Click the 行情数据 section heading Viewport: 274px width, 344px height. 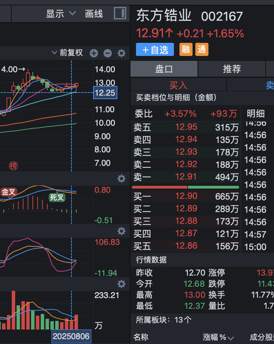click(151, 260)
